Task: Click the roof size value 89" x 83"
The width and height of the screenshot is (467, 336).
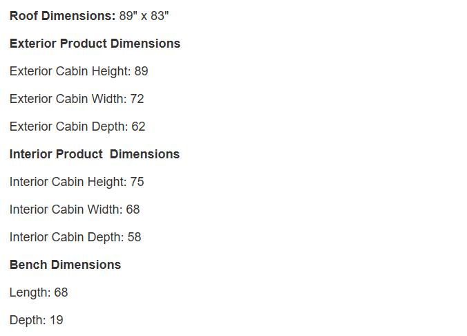Action: [144, 16]
